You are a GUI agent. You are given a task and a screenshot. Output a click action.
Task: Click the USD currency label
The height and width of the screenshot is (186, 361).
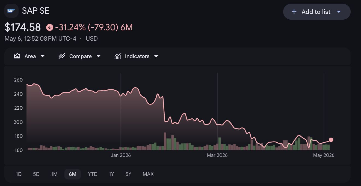pyautogui.click(x=92, y=38)
